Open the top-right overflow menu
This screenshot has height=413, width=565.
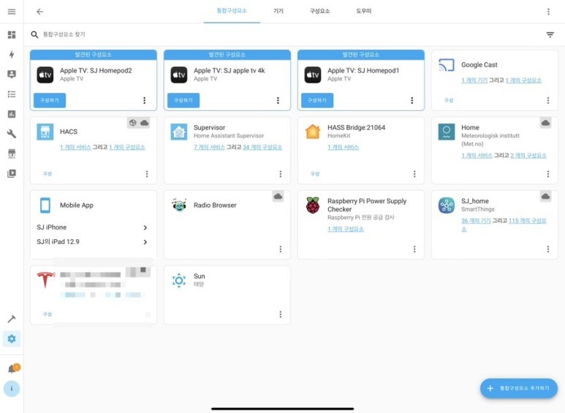pos(548,12)
